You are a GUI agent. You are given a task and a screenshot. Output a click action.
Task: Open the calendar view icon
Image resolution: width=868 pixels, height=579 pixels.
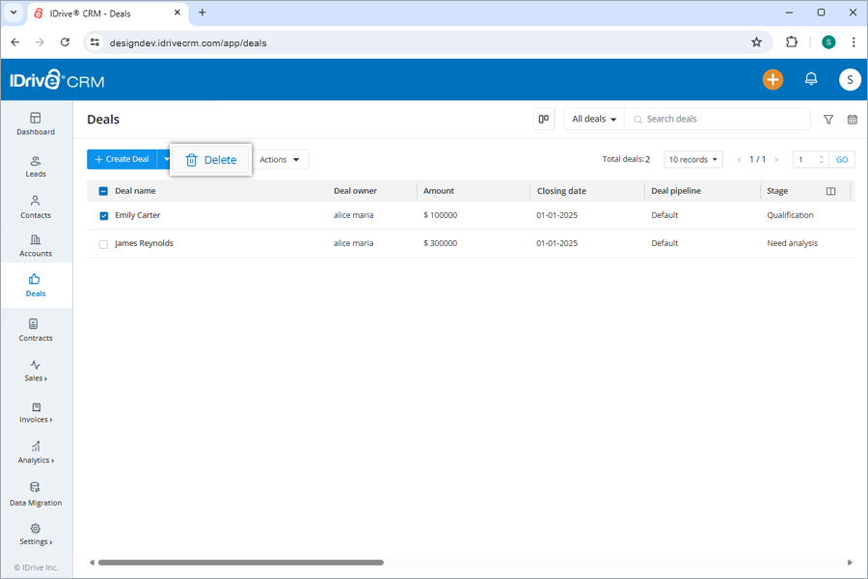point(853,118)
